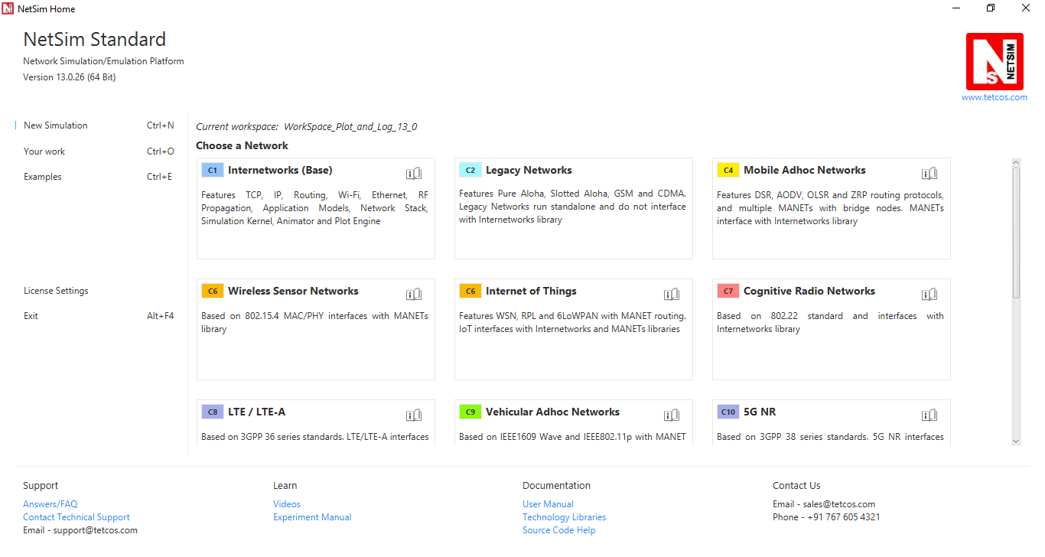Open Contact Technical Support link
Image resolution: width=1045 pixels, height=557 pixels.
(x=77, y=517)
